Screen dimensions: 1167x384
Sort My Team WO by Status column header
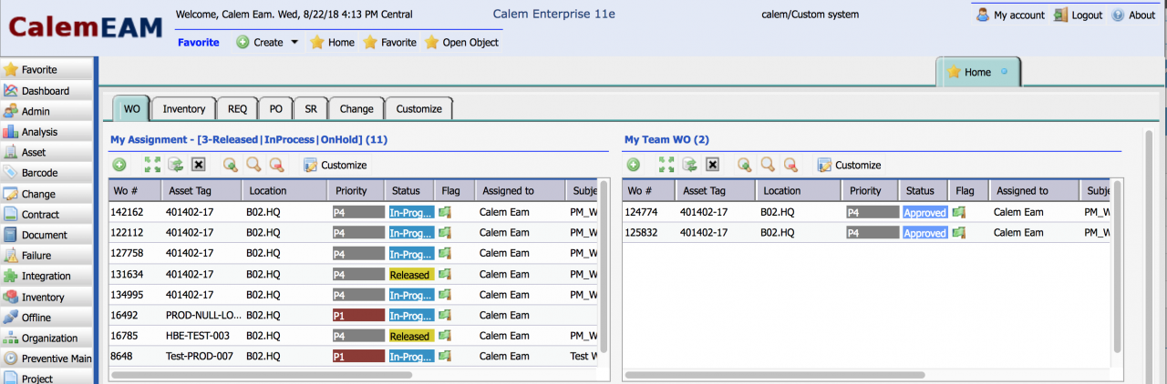(x=923, y=190)
